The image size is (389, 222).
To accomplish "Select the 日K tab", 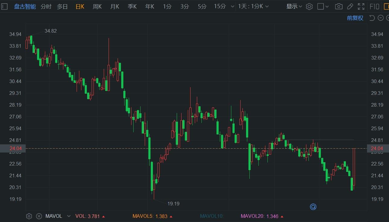I will 80,6.
